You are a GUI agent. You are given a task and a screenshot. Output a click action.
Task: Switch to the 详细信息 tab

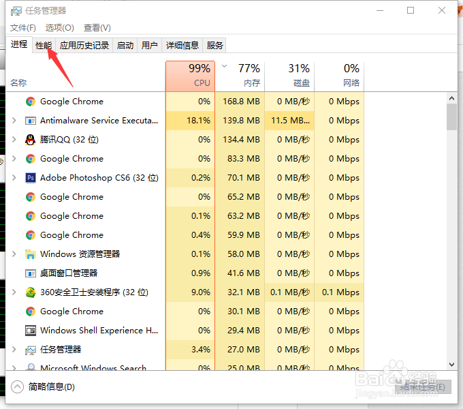coord(182,46)
